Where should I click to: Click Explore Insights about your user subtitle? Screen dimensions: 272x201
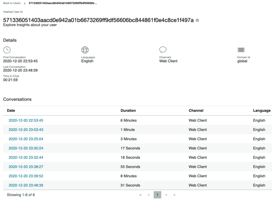tap(30, 25)
